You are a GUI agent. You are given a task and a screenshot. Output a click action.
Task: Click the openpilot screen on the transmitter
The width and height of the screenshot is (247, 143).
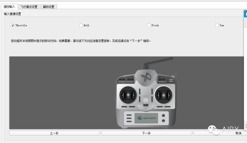[x=146, y=118]
